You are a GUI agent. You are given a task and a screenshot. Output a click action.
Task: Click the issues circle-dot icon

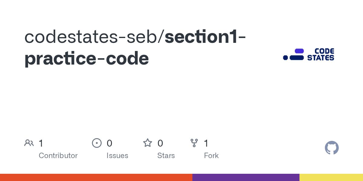96,143
